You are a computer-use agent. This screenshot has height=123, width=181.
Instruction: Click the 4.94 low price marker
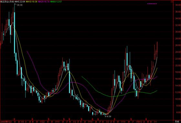[x=109, y=117]
